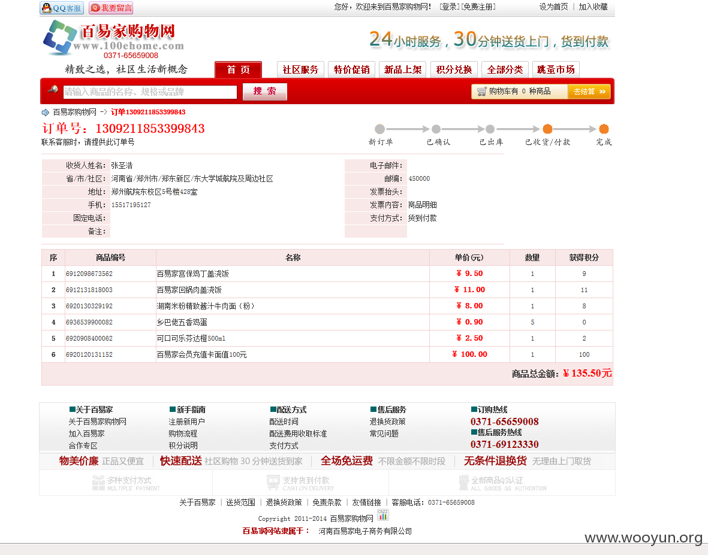The height and width of the screenshot is (555, 708).
Task: Click the 已确认 progress step marker
Action: point(436,129)
